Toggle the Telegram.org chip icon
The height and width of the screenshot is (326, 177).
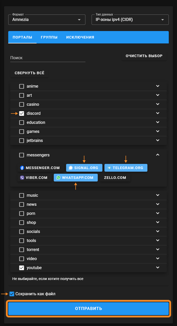pyautogui.click(x=109, y=168)
